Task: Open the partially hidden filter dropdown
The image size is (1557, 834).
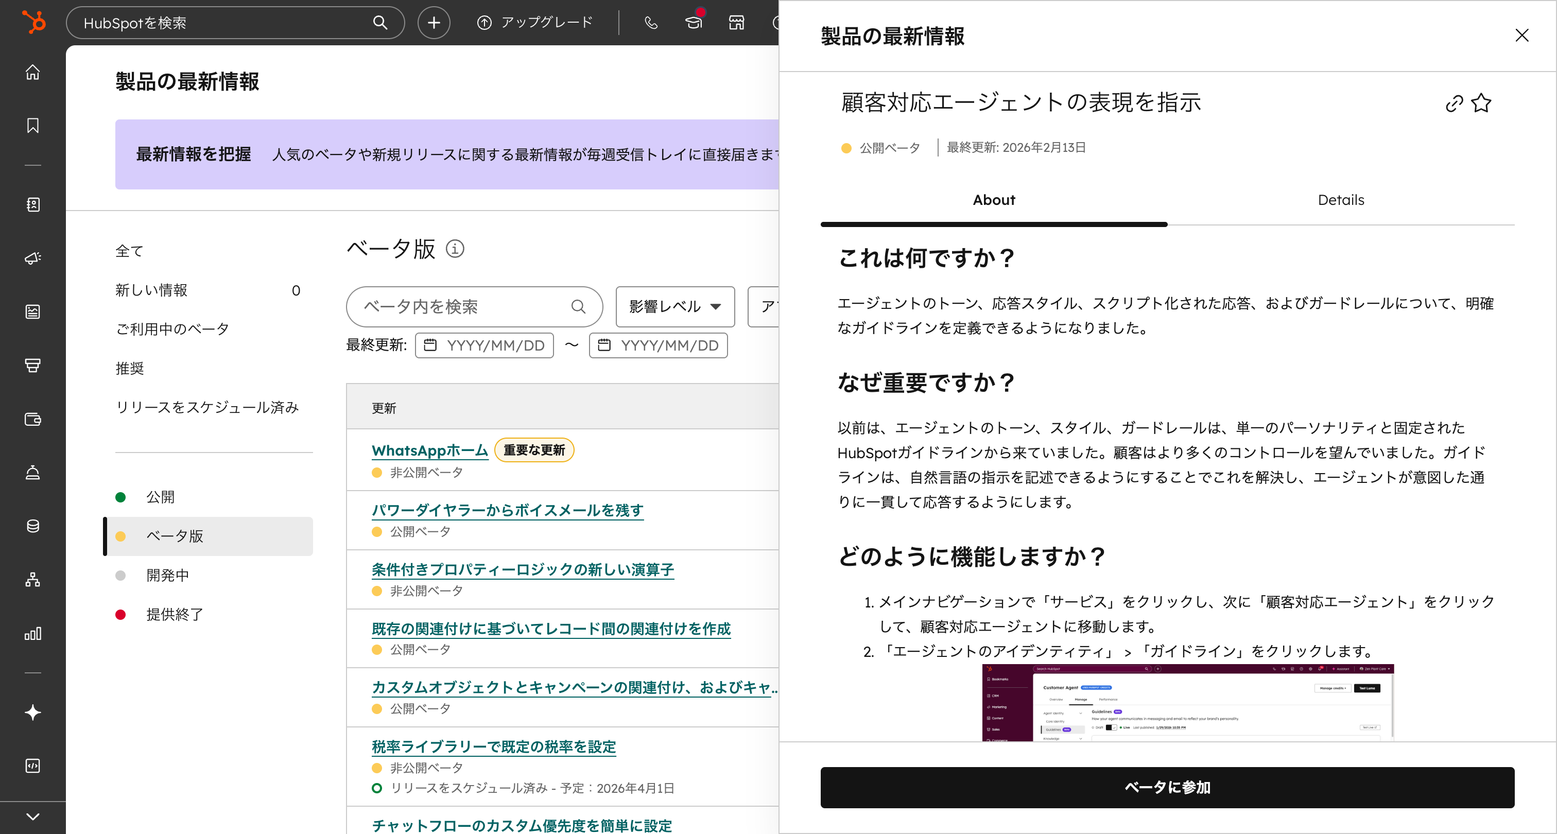Action: point(763,306)
